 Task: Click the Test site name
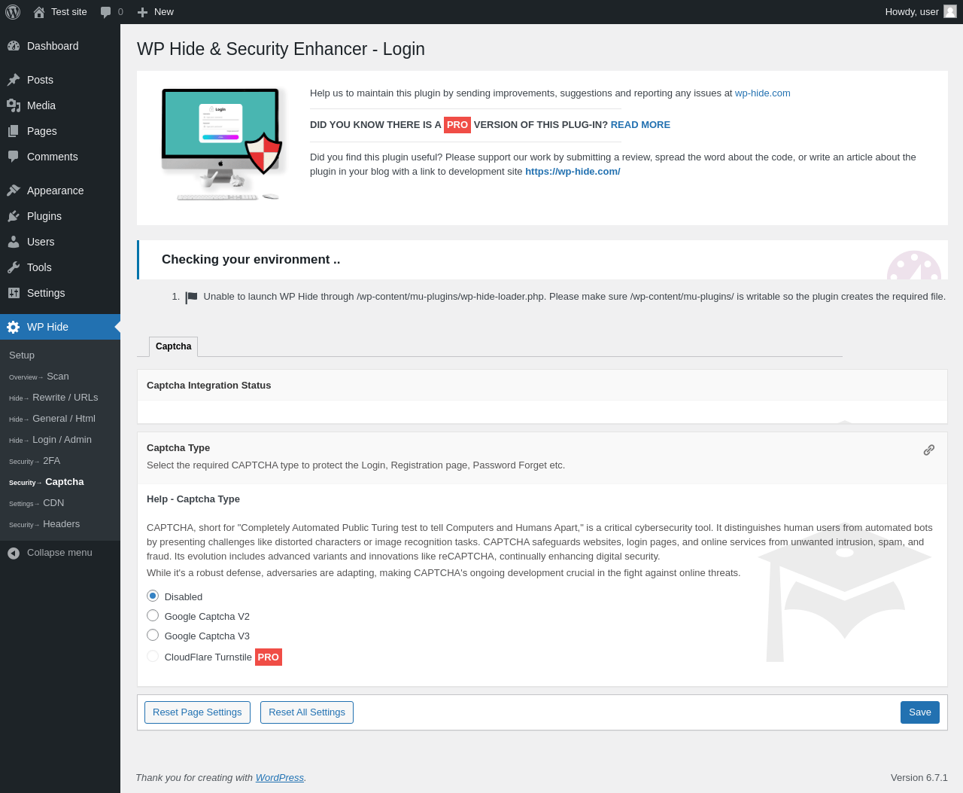point(69,12)
